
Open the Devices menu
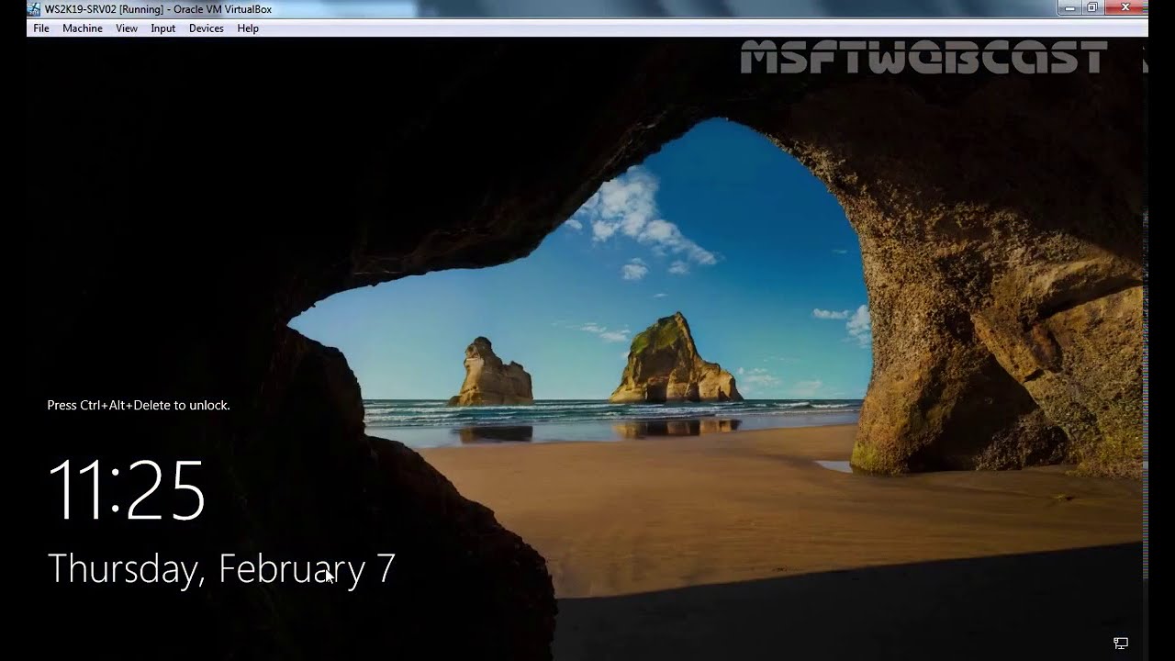point(207,28)
